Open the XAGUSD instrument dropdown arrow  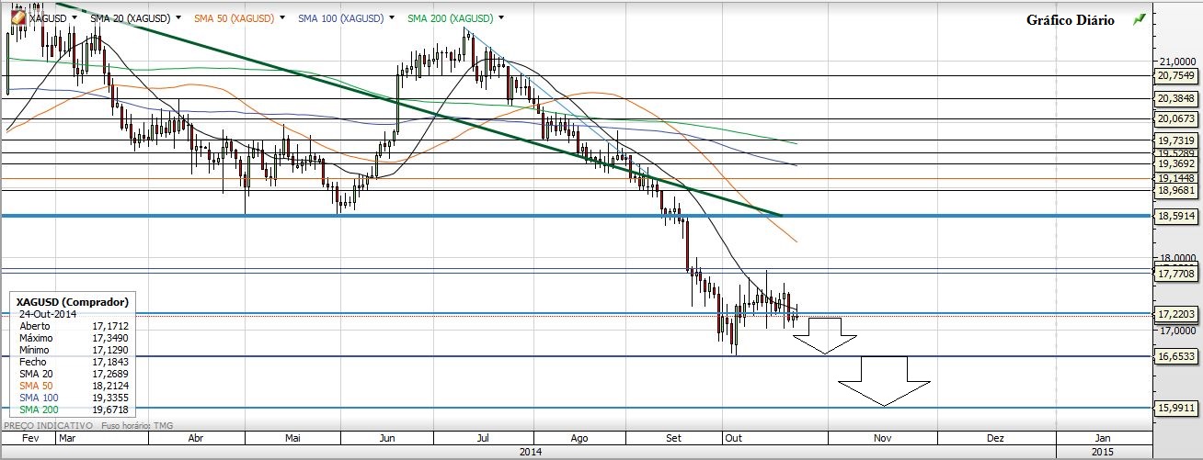75,18
